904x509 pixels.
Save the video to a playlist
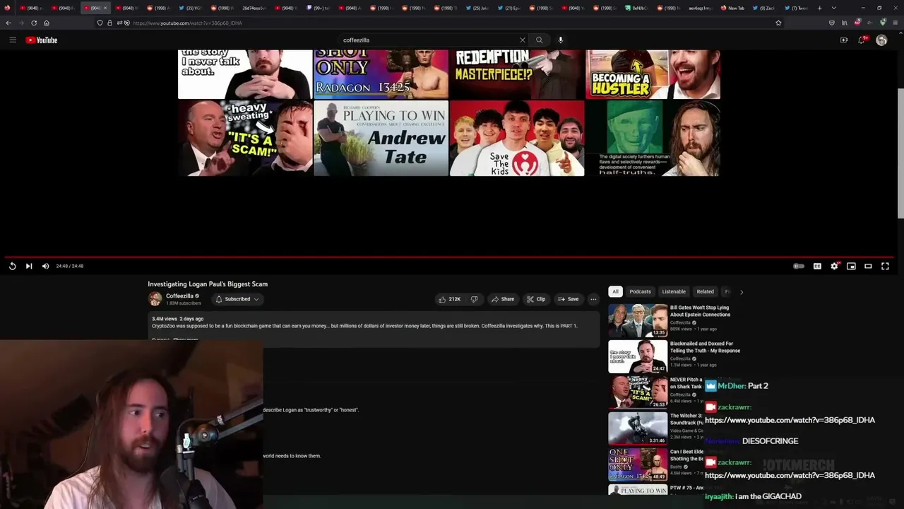pyautogui.click(x=568, y=299)
